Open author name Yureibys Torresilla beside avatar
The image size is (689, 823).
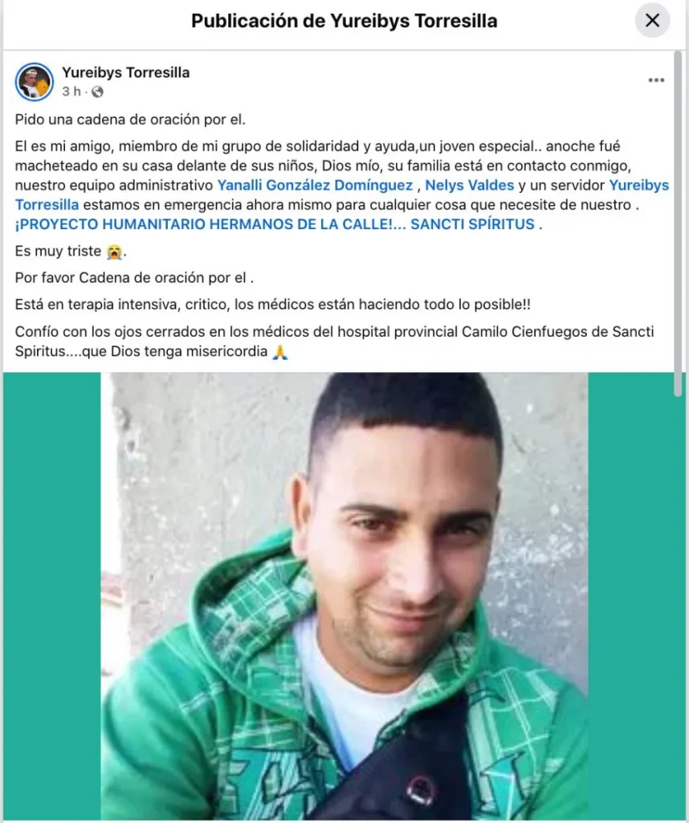pyautogui.click(x=126, y=72)
